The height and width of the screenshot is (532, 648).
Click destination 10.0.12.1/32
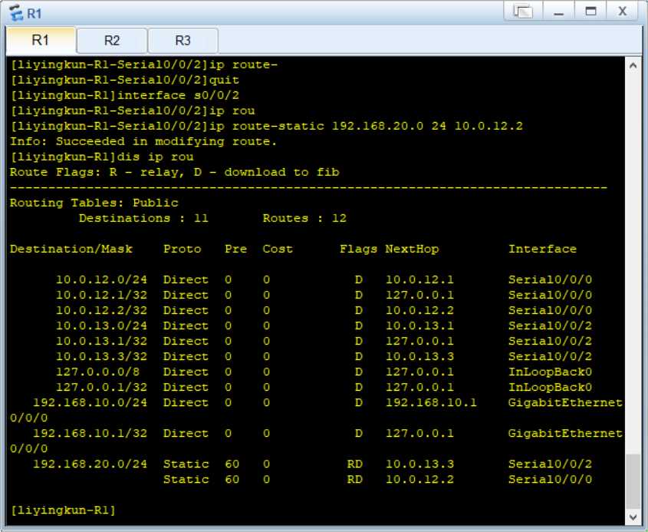click(101, 295)
